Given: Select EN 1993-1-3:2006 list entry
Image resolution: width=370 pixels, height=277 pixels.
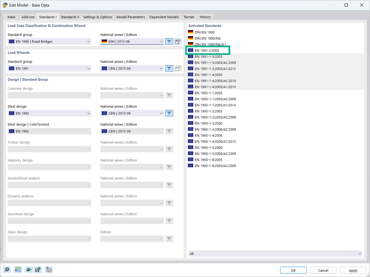Looking at the screenshot, I should coord(208,123).
